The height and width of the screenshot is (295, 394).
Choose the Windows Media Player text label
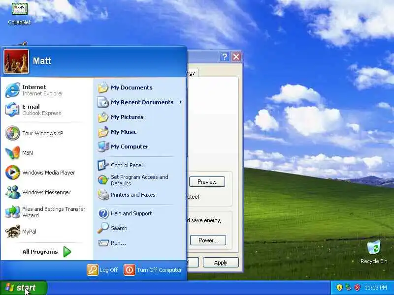coord(48,173)
